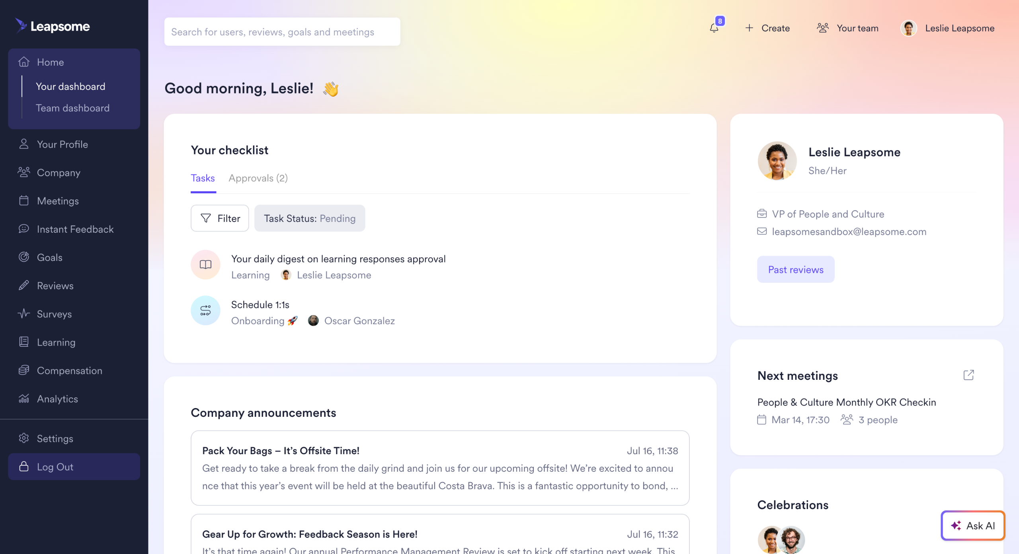
Task: Open the Task Status: Pending filter
Action: pos(310,218)
